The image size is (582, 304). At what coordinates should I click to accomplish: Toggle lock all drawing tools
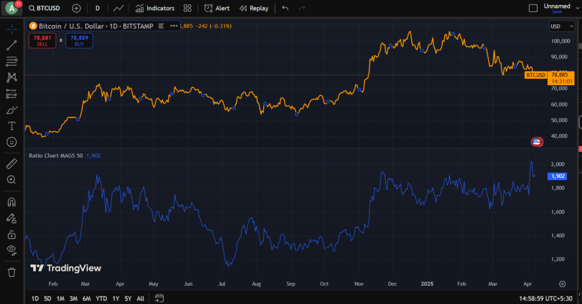pyautogui.click(x=11, y=234)
